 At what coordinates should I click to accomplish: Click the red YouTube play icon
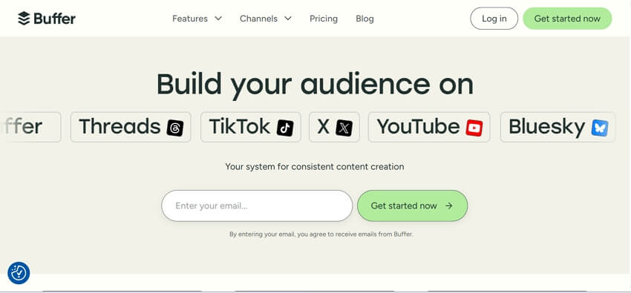coord(474,128)
